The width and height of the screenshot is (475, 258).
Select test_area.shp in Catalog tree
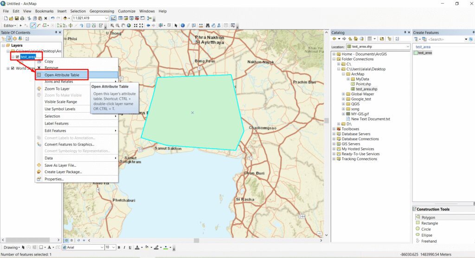[x=366, y=89]
